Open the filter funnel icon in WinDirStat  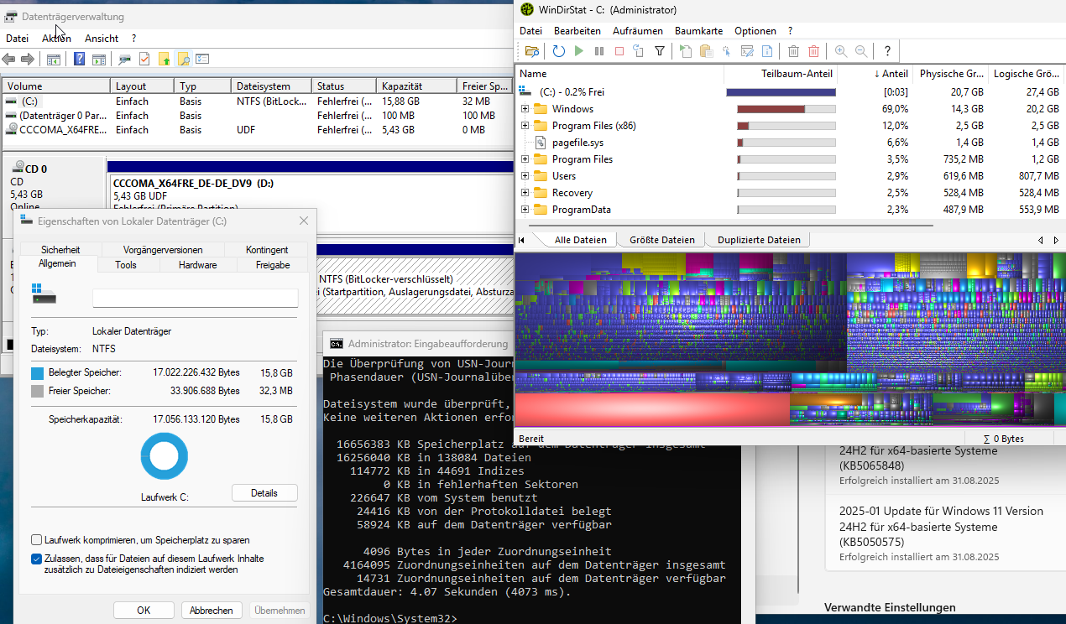point(660,51)
